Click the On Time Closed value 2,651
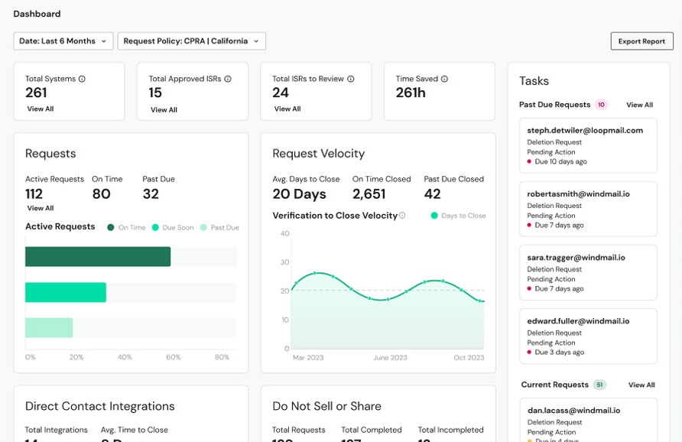This screenshot has width=682, height=442. click(369, 194)
